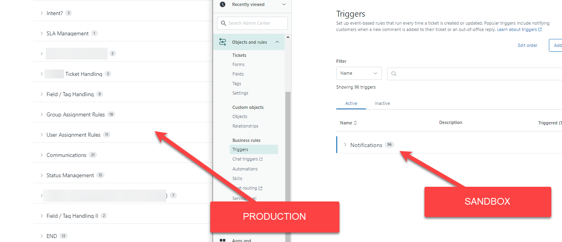Viewport: 562px width, 242px height.
Task: Collapse the Objects and rules section
Action: coord(277,42)
